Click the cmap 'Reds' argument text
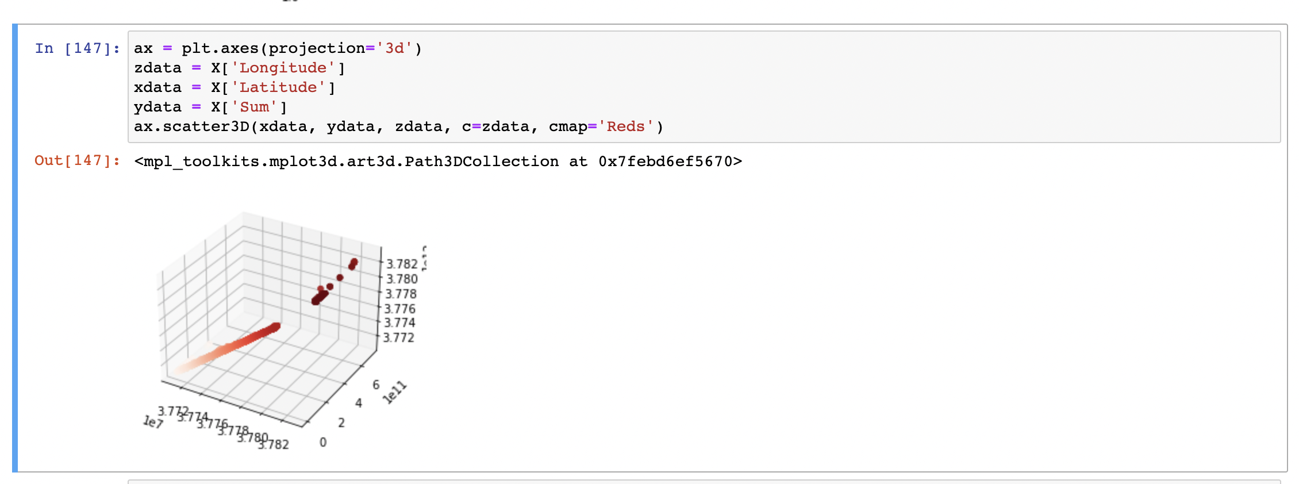Image resolution: width=1299 pixels, height=484 pixels. point(626,126)
